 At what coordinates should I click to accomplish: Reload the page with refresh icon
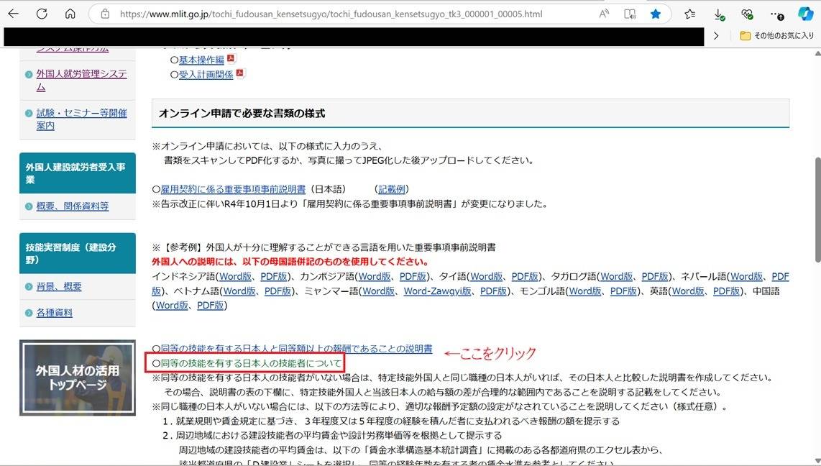point(42,14)
